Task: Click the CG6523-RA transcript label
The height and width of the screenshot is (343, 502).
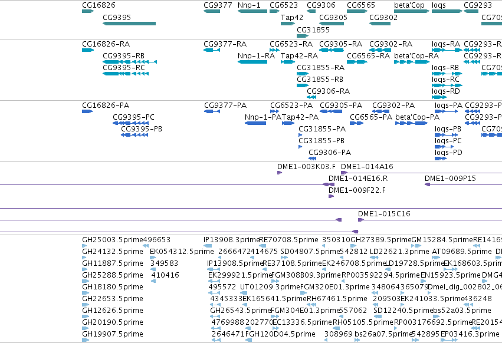Action: tap(291, 44)
